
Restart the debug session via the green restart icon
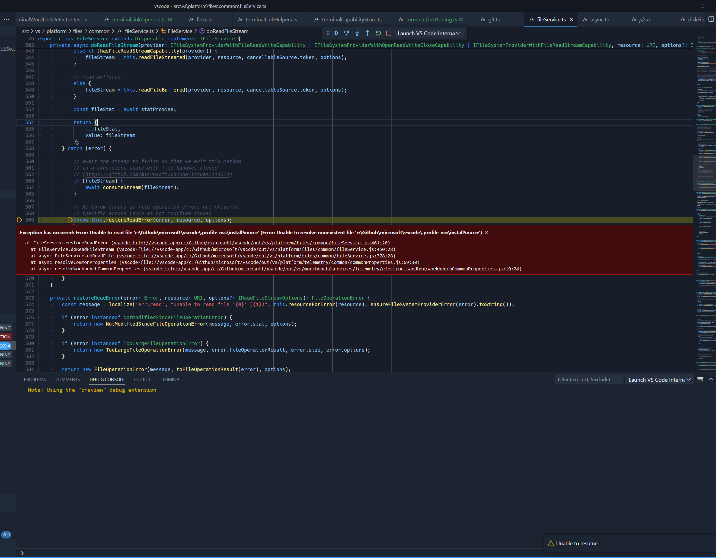pos(378,33)
